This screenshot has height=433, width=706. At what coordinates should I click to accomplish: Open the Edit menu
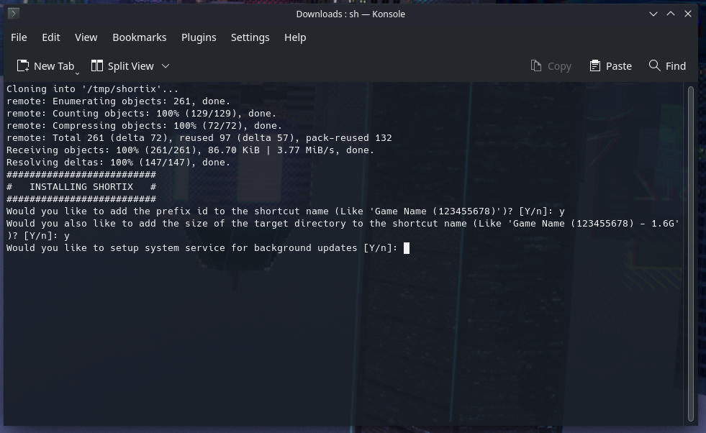pyautogui.click(x=51, y=37)
